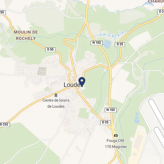
Task: Click the D 55 road shield in the center
Action: click(x=50, y=49)
